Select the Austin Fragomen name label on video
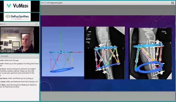176x102 pixels. coord(8,51)
